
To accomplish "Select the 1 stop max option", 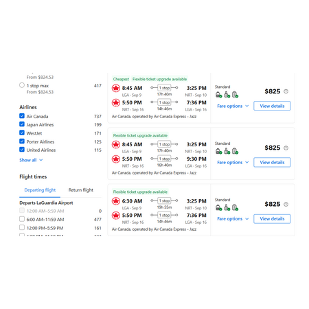I will point(22,85).
